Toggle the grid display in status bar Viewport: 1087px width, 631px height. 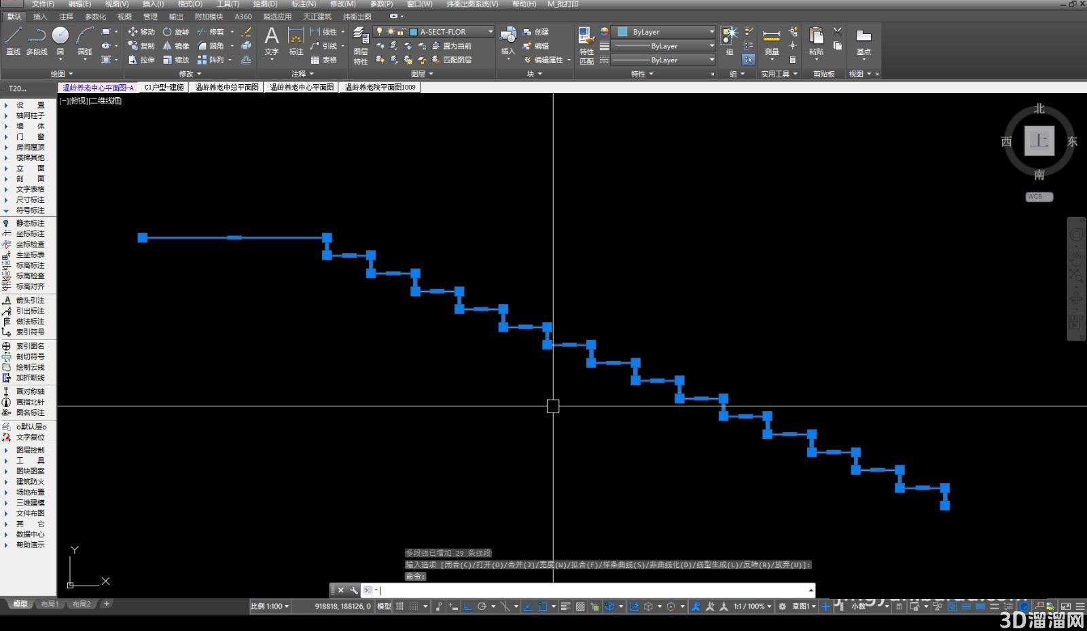click(x=400, y=607)
